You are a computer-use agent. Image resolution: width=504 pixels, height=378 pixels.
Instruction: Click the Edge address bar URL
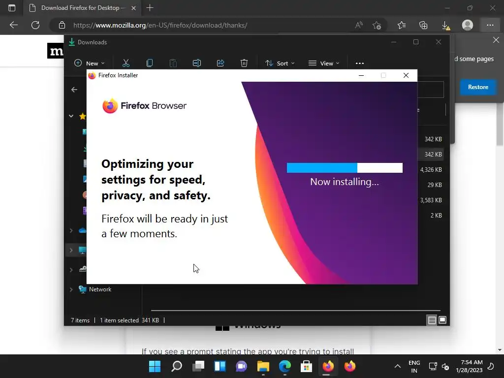click(x=160, y=26)
